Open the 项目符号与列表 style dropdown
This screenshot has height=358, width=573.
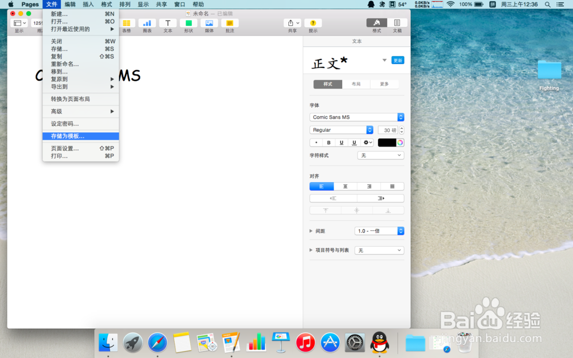coord(379,250)
